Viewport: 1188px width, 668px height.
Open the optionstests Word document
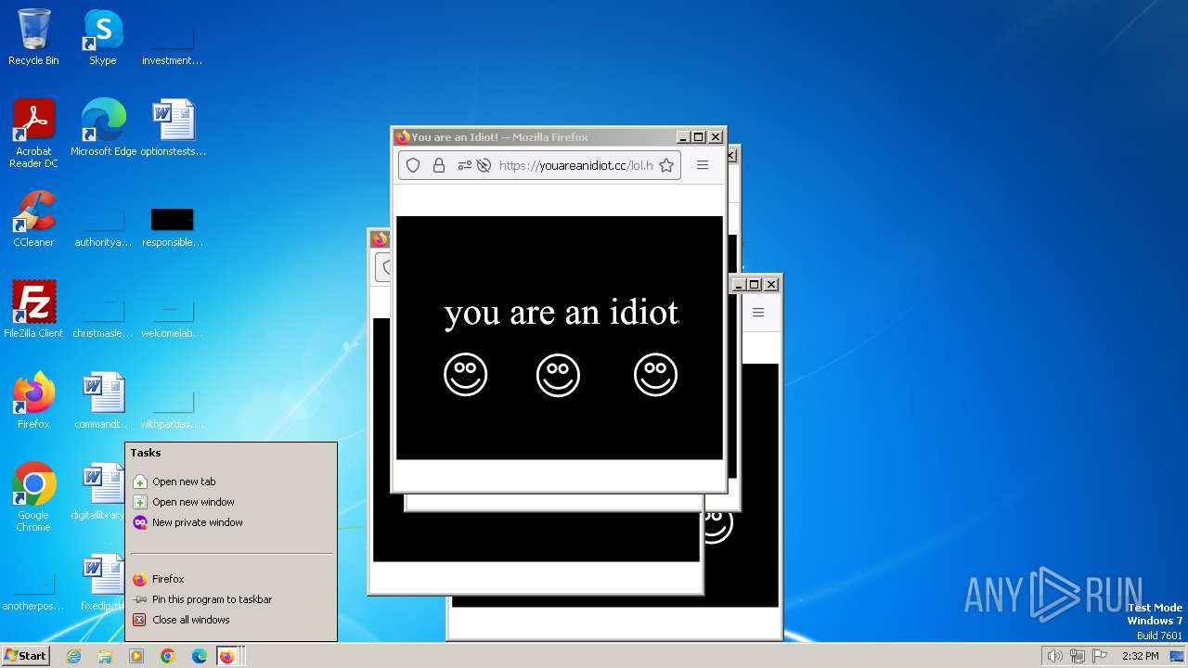[174, 128]
